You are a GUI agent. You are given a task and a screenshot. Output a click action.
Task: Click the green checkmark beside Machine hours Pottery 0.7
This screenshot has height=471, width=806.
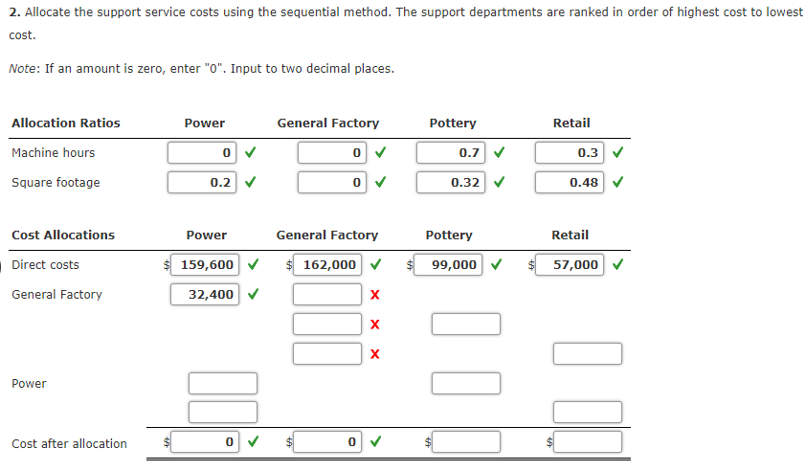point(499,152)
